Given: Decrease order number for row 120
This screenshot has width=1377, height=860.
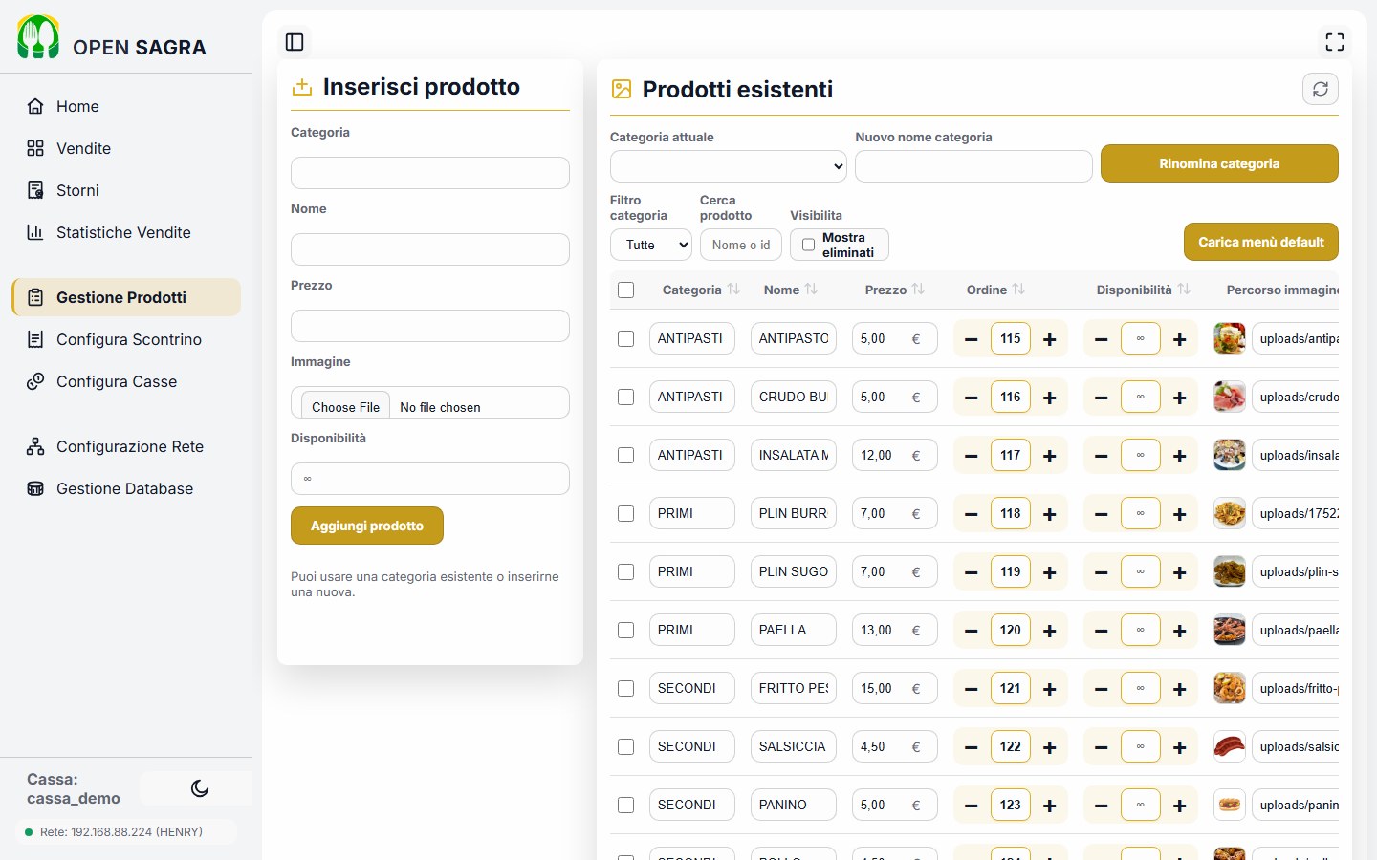Looking at the screenshot, I should click(972, 631).
